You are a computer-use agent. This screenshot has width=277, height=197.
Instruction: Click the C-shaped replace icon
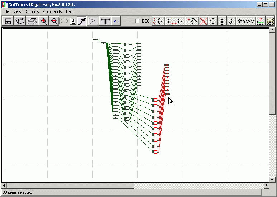[x=213, y=21]
